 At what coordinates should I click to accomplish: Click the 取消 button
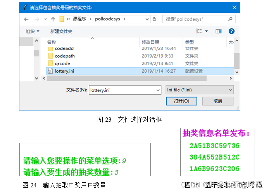(x=218, y=101)
